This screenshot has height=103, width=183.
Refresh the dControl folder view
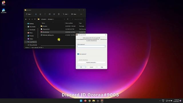point(68,19)
